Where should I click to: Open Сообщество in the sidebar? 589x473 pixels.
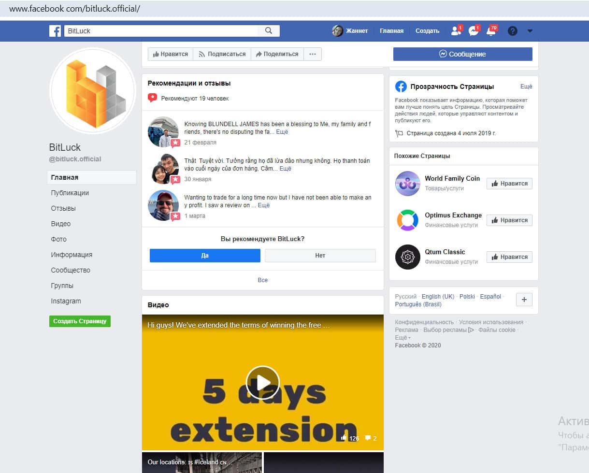click(x=71, y=270)
